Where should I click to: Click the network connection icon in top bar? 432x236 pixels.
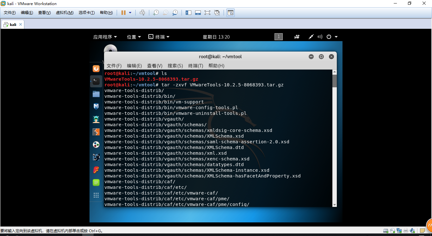311,37
